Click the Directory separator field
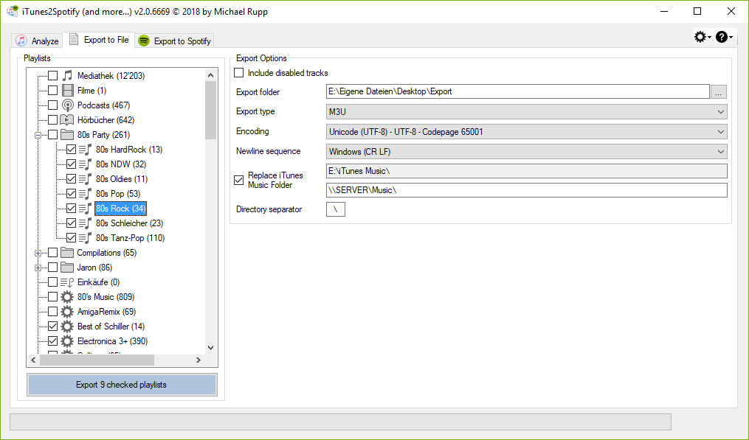The height and width of the screenshot is (440, 749). (x=335, y=209)
